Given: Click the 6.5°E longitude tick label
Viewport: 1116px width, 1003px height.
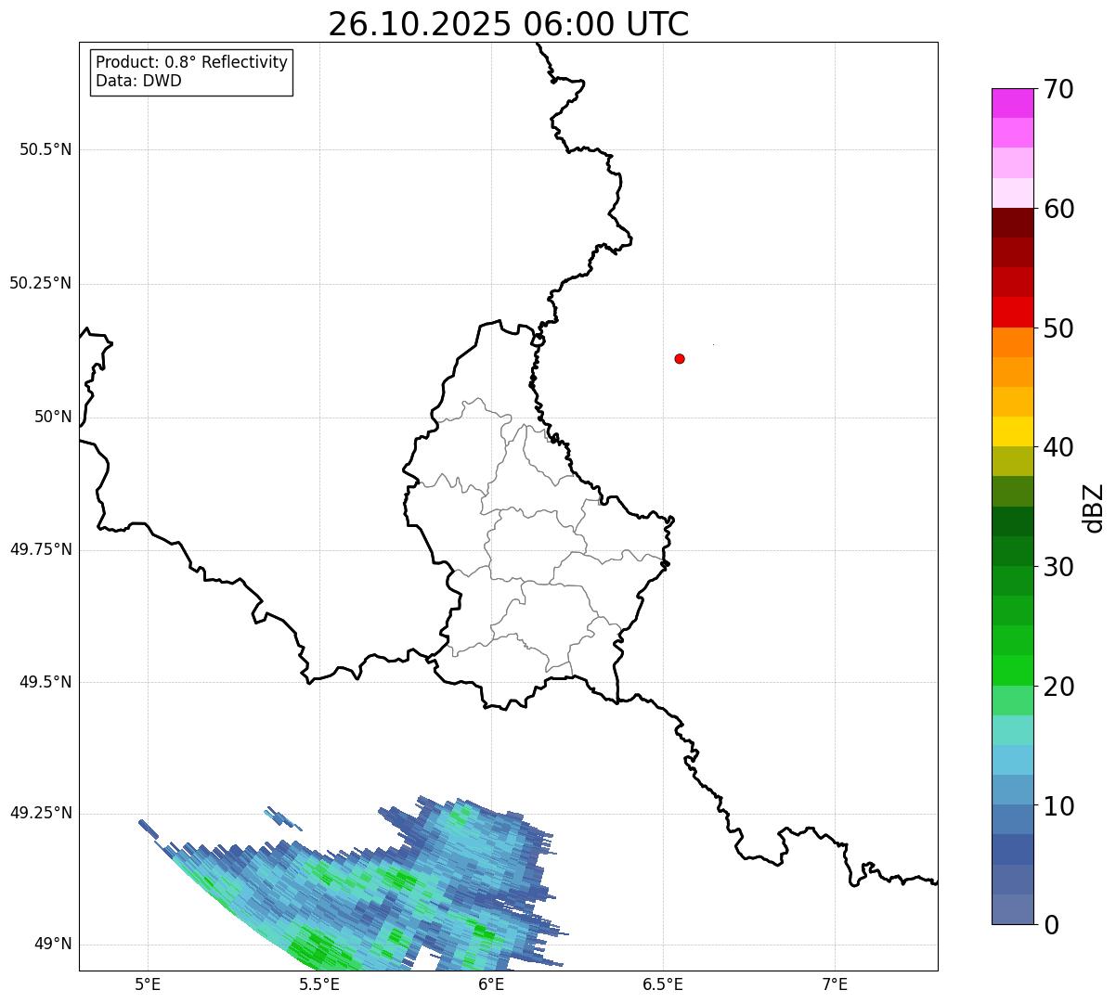Looking at the screenshot, I should 663,984.
